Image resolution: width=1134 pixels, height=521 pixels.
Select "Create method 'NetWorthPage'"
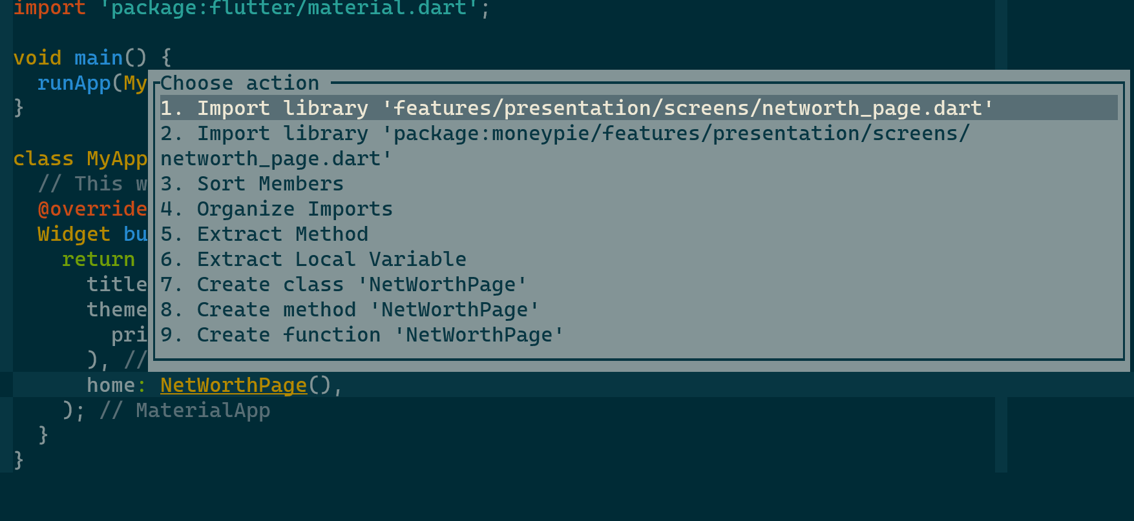[x=349, y=309]
